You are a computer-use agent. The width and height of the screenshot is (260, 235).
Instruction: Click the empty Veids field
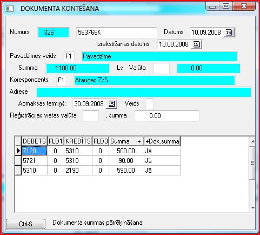pos(149,104)
